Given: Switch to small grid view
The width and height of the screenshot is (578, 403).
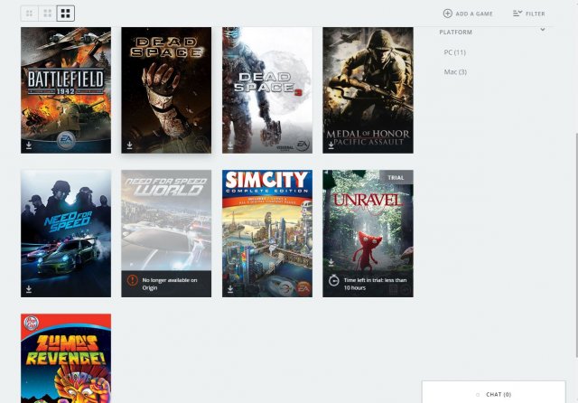Looking at the screenshot, I should click(29, 14).
